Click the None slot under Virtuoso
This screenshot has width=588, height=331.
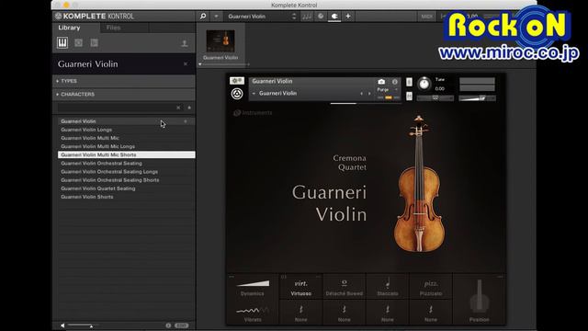[300, 313]
